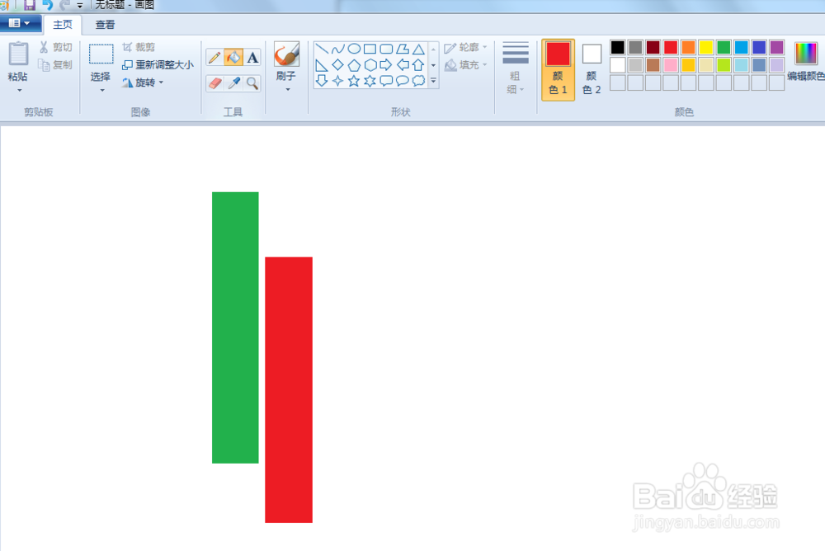825x551 pixels.
Task: Expand the Paste (粘贴) dropdown arrow
Action: tap(19, 91)
